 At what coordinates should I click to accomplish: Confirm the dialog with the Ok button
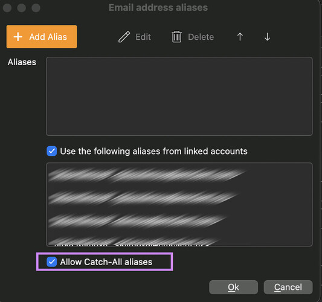click(233, 287)
